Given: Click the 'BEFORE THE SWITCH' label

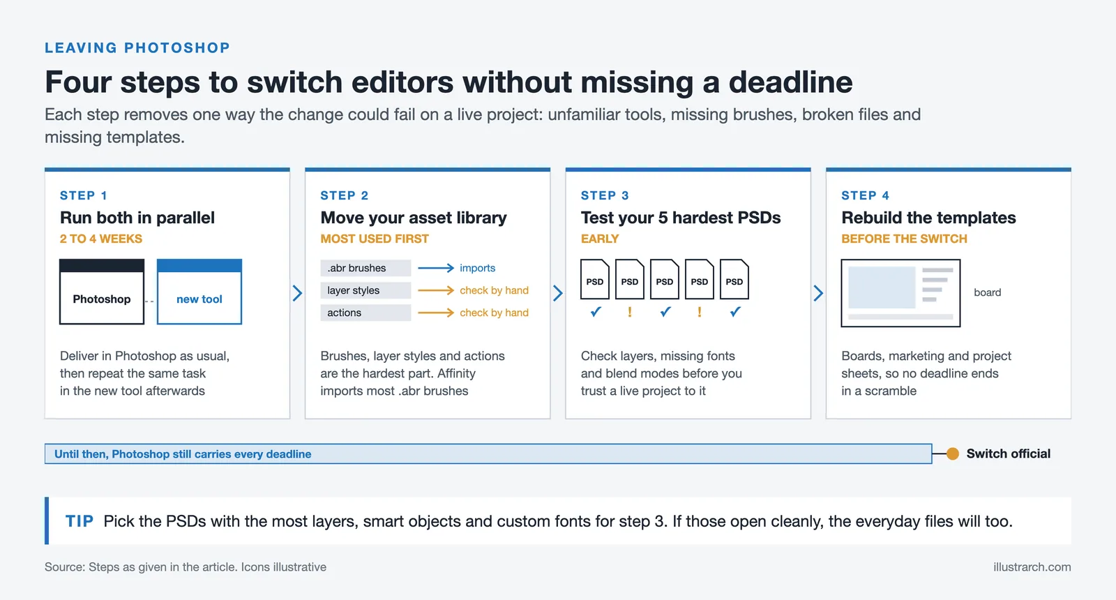Looking at the screenshot, I should pyautogui.click(x=904, y=239).
